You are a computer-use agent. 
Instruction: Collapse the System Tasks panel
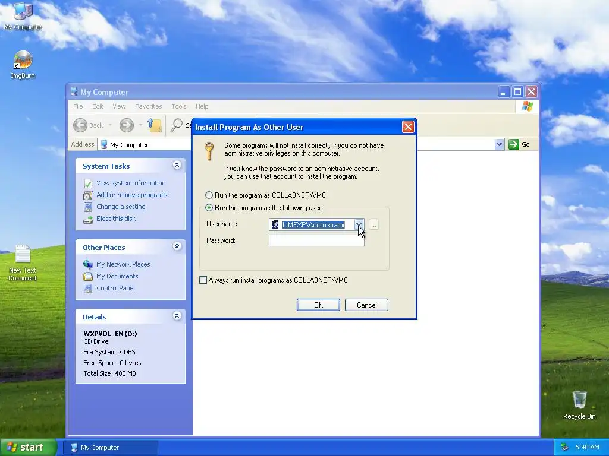pyautogui.click(x=177, y=165)
